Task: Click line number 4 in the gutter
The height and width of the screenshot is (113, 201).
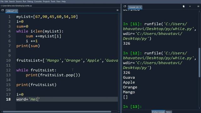Action: [9, 31]
